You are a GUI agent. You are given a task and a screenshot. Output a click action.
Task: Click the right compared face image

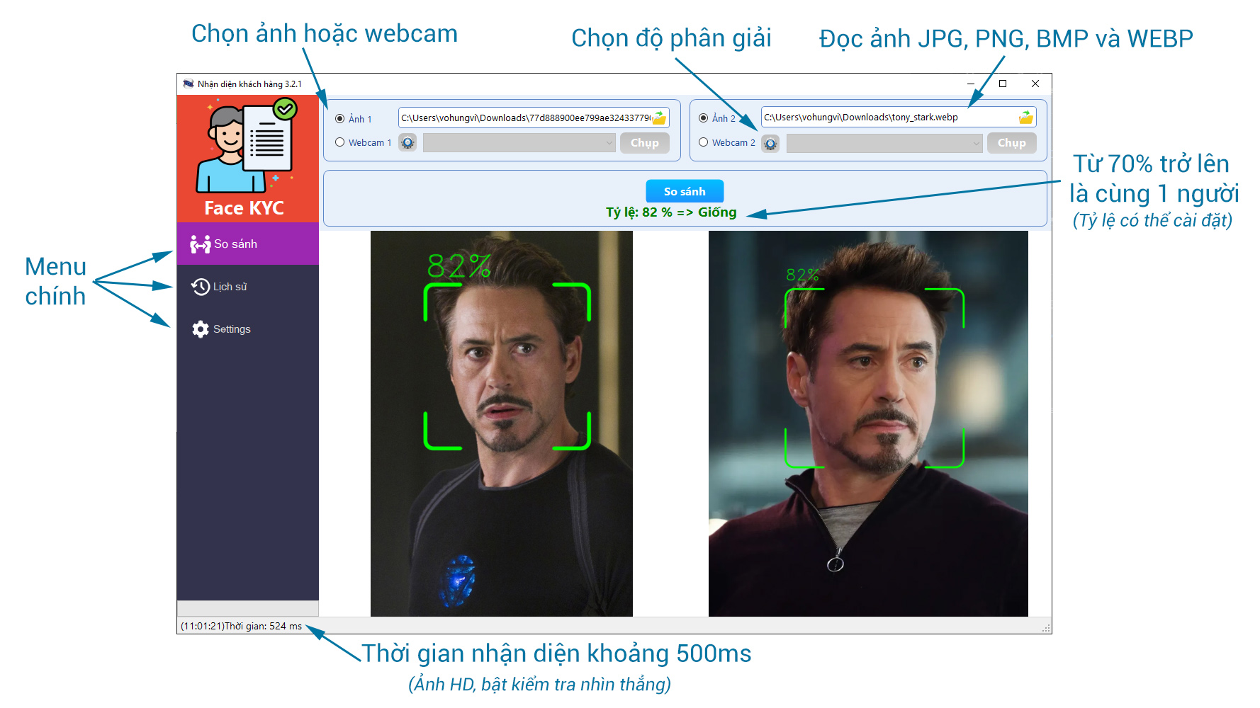868,423
